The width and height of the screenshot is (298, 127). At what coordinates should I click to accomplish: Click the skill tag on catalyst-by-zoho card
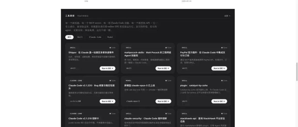tap(185, 101)
